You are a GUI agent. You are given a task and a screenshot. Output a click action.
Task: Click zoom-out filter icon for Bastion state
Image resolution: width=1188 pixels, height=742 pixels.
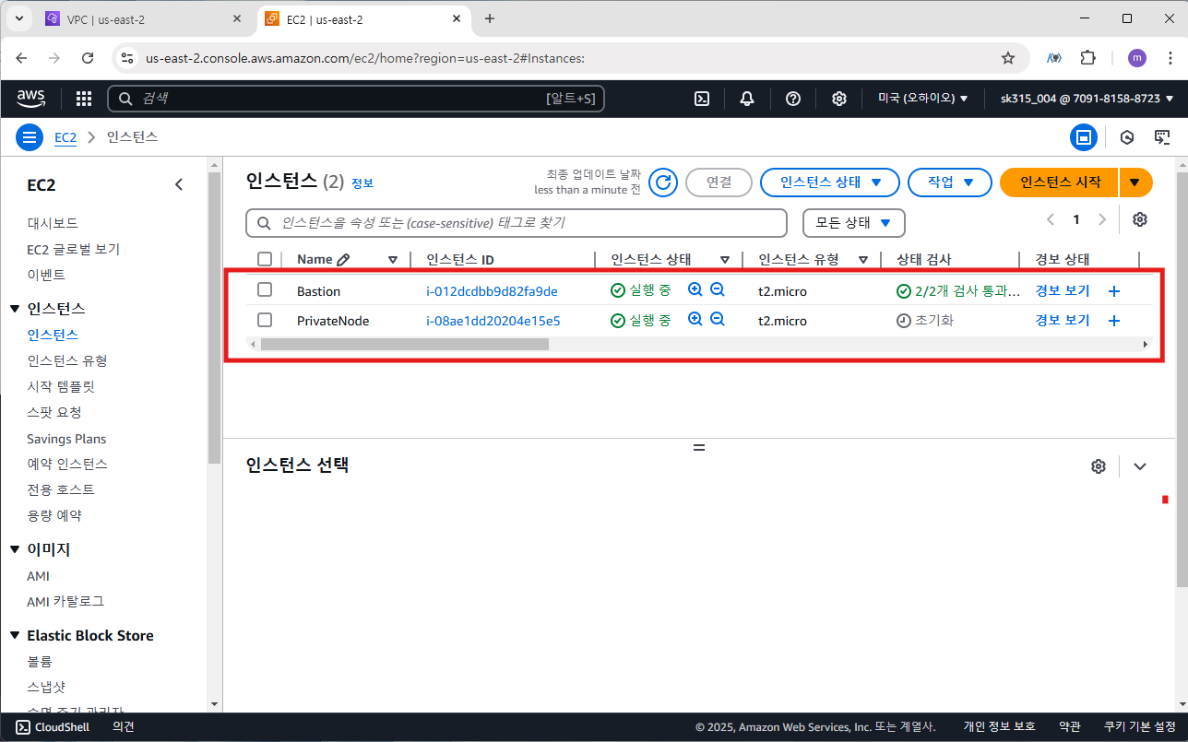pos(717,290)
